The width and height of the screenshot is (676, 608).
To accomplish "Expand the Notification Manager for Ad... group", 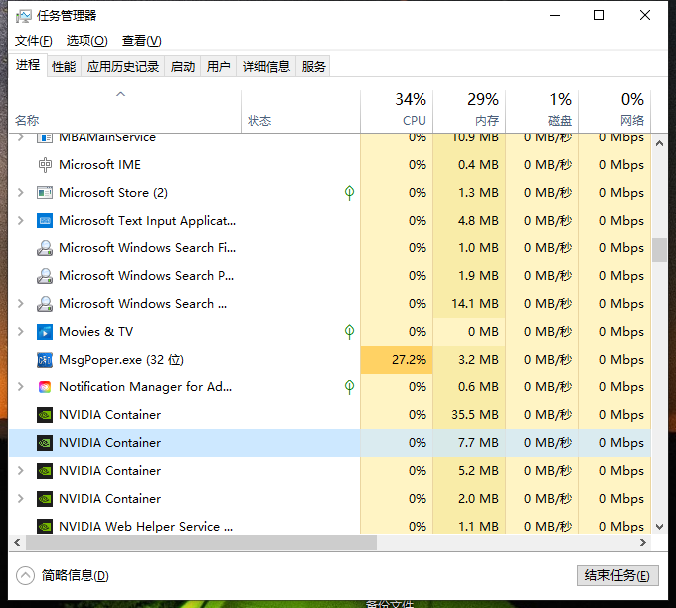I will click(x=20, y=386).
